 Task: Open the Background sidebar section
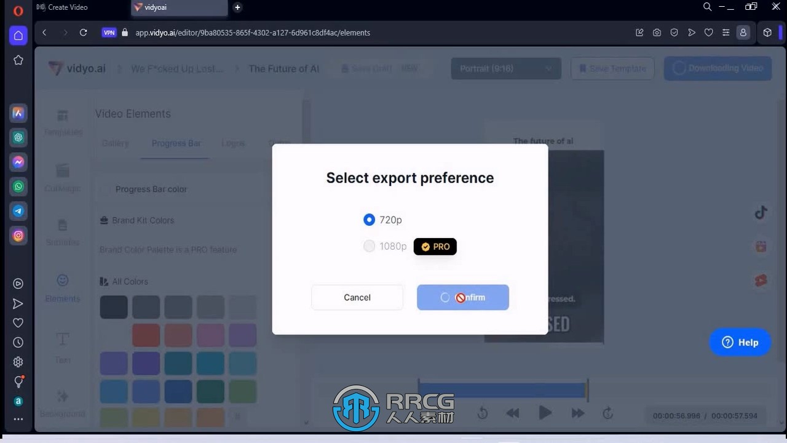coord(63,403)
